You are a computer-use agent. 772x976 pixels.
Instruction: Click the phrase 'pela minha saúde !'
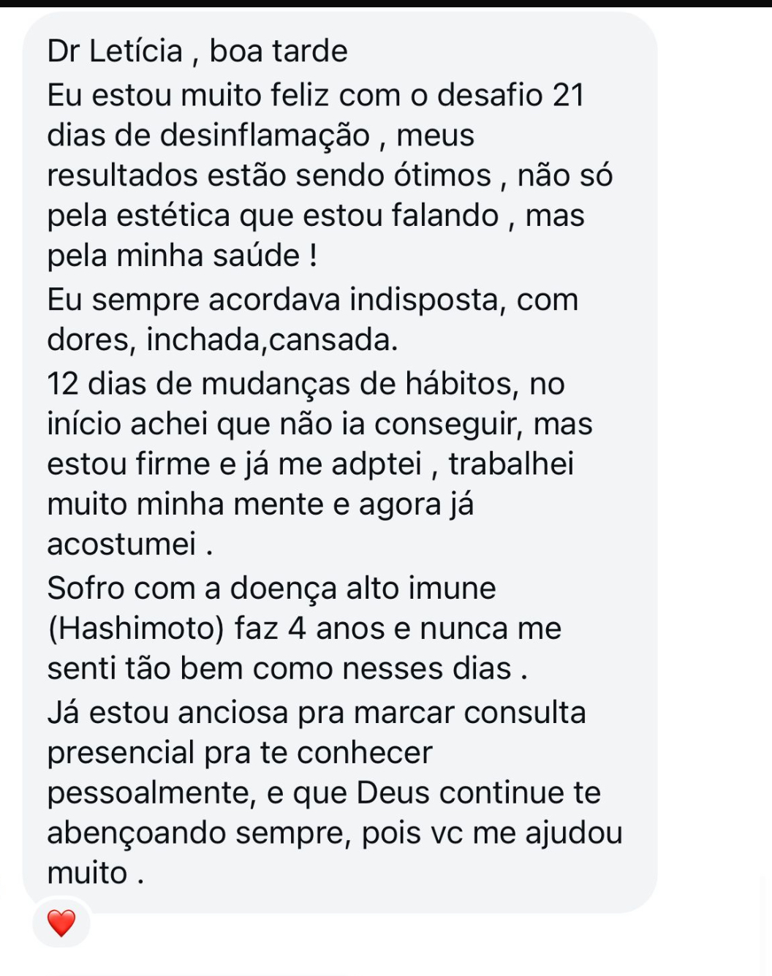pos(182,257)
